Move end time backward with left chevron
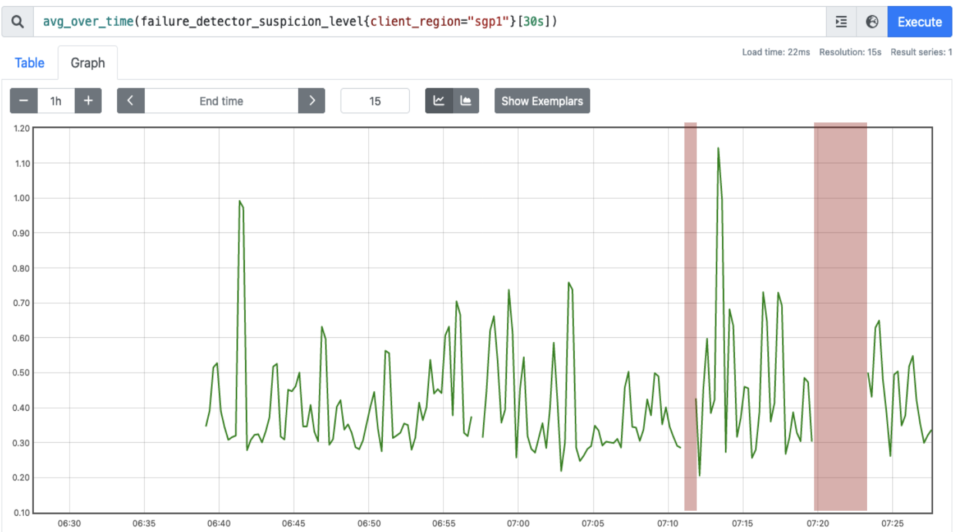This screenshot has height=532, width=953. click(x=131, y=101)
